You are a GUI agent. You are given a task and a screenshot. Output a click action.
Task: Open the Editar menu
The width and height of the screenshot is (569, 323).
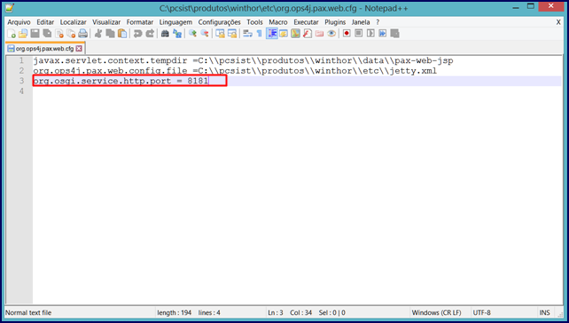coord(45,22)
